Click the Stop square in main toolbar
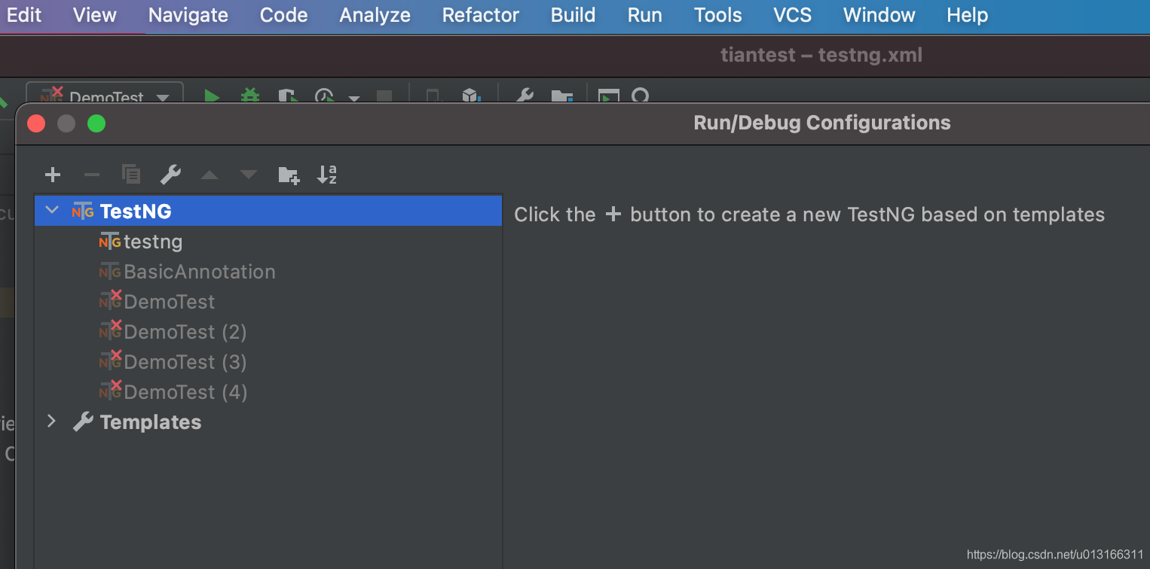This screenshot has width=1150, height=569. point(384,96)
